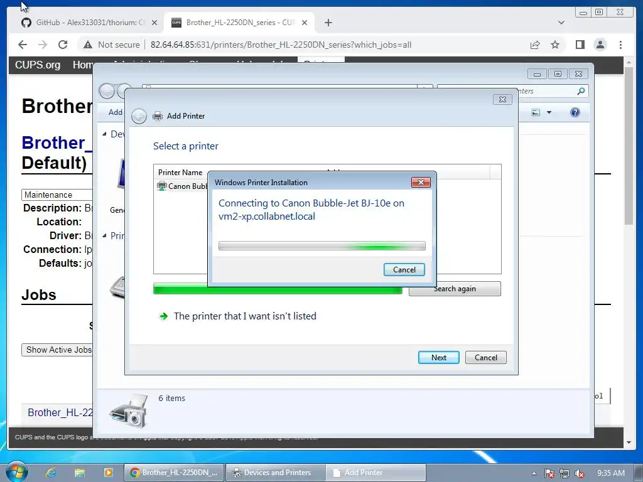Switch to Add Printer taskbar button

click(x=377, y=473)
